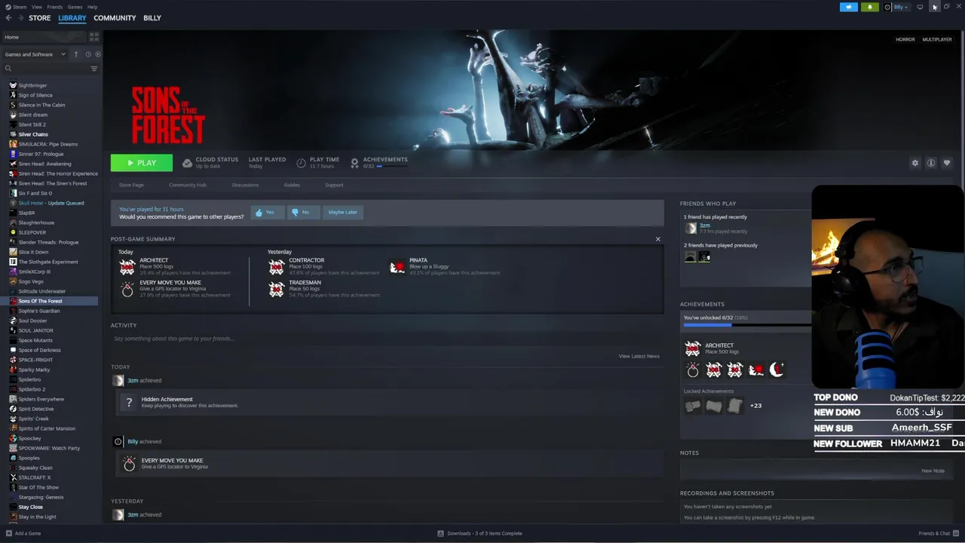Open the BILLY profile tab

click(x=152, y=18)
